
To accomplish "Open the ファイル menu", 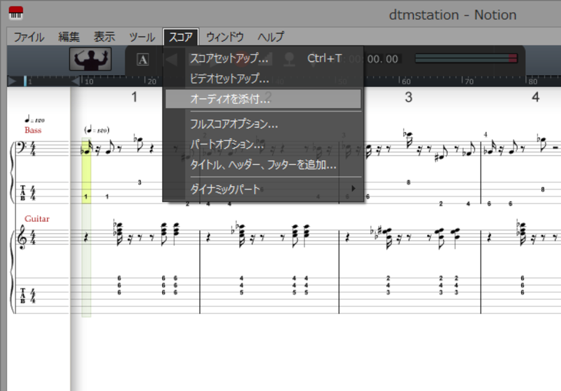I will pyautogui.click(x=29, y=37).
